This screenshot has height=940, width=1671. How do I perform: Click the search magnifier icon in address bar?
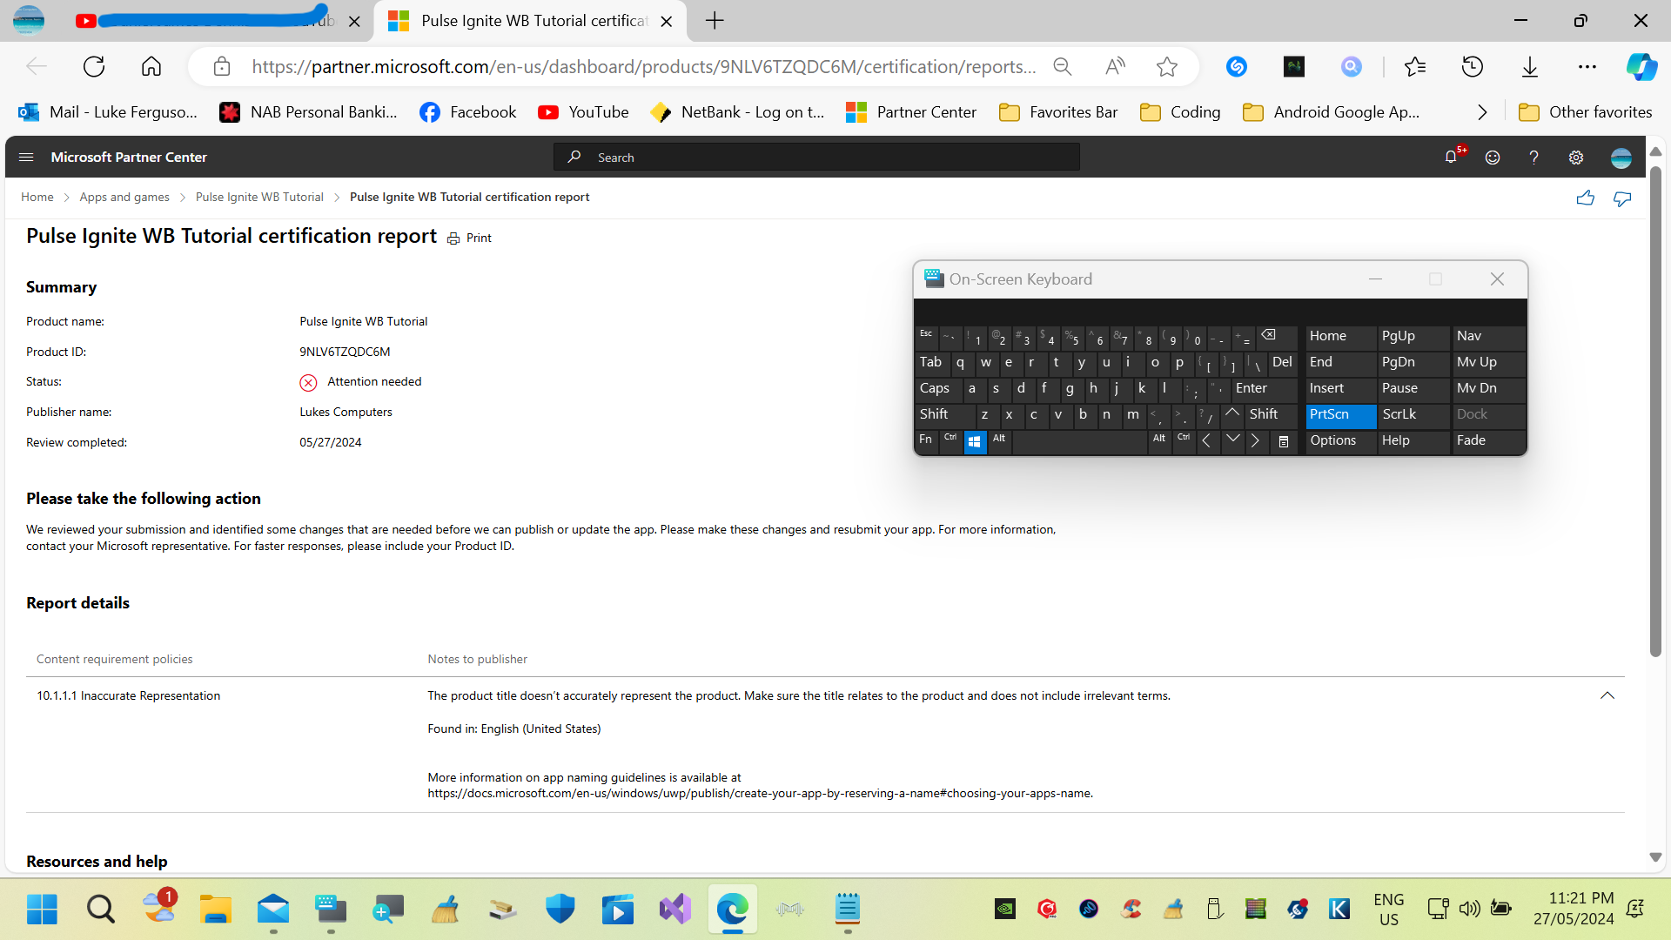point(1062,66)
